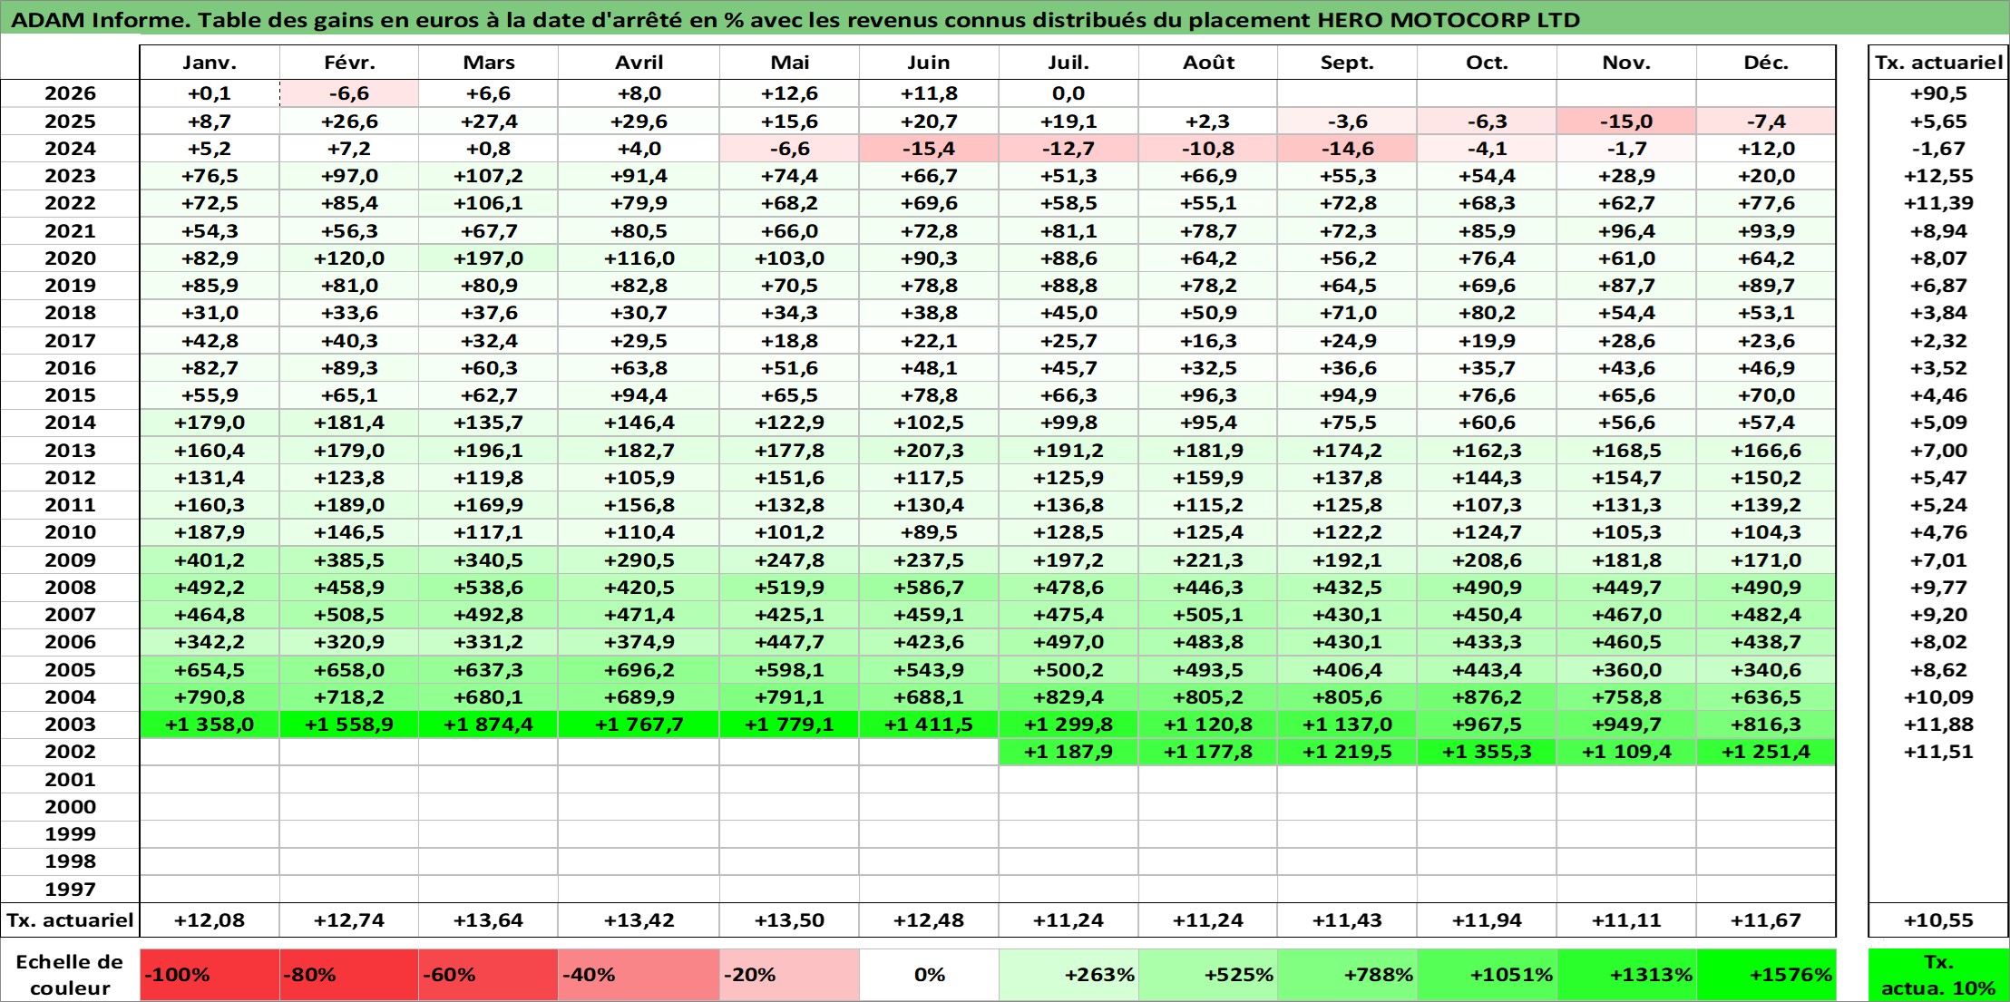
Task: Click the 0% white legend cell
Action: [929, 975]
